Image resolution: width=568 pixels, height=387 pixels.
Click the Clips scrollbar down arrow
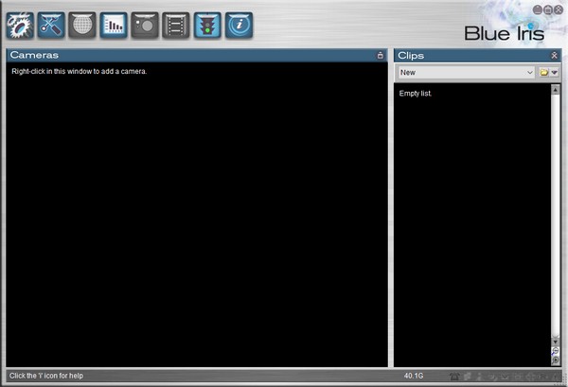tap(556, 342)
